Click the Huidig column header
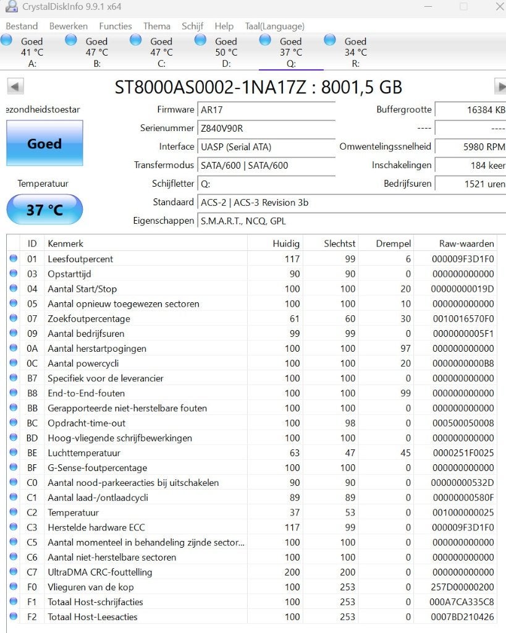 pos(275,244)
